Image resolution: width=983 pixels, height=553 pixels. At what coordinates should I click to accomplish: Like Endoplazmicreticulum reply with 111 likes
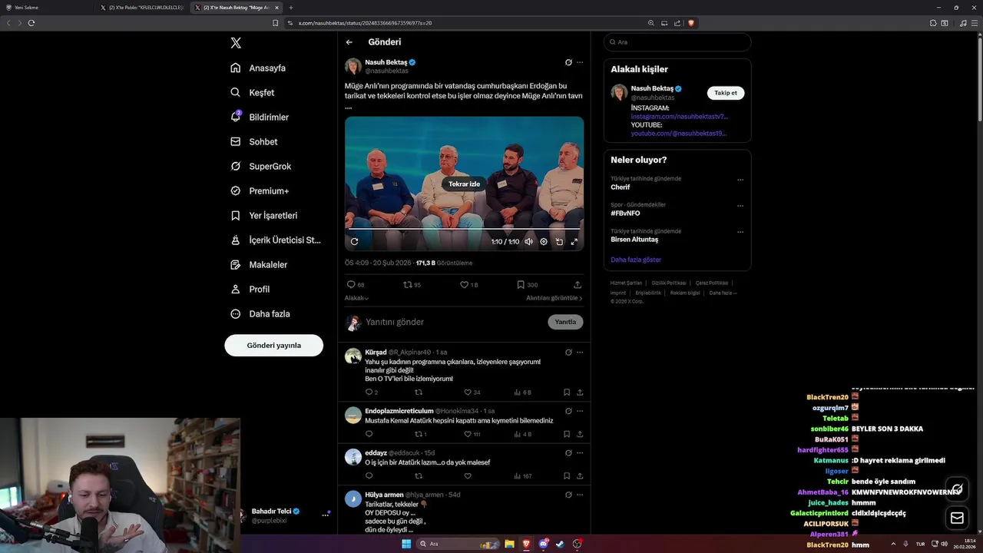[x=472, y=434]
